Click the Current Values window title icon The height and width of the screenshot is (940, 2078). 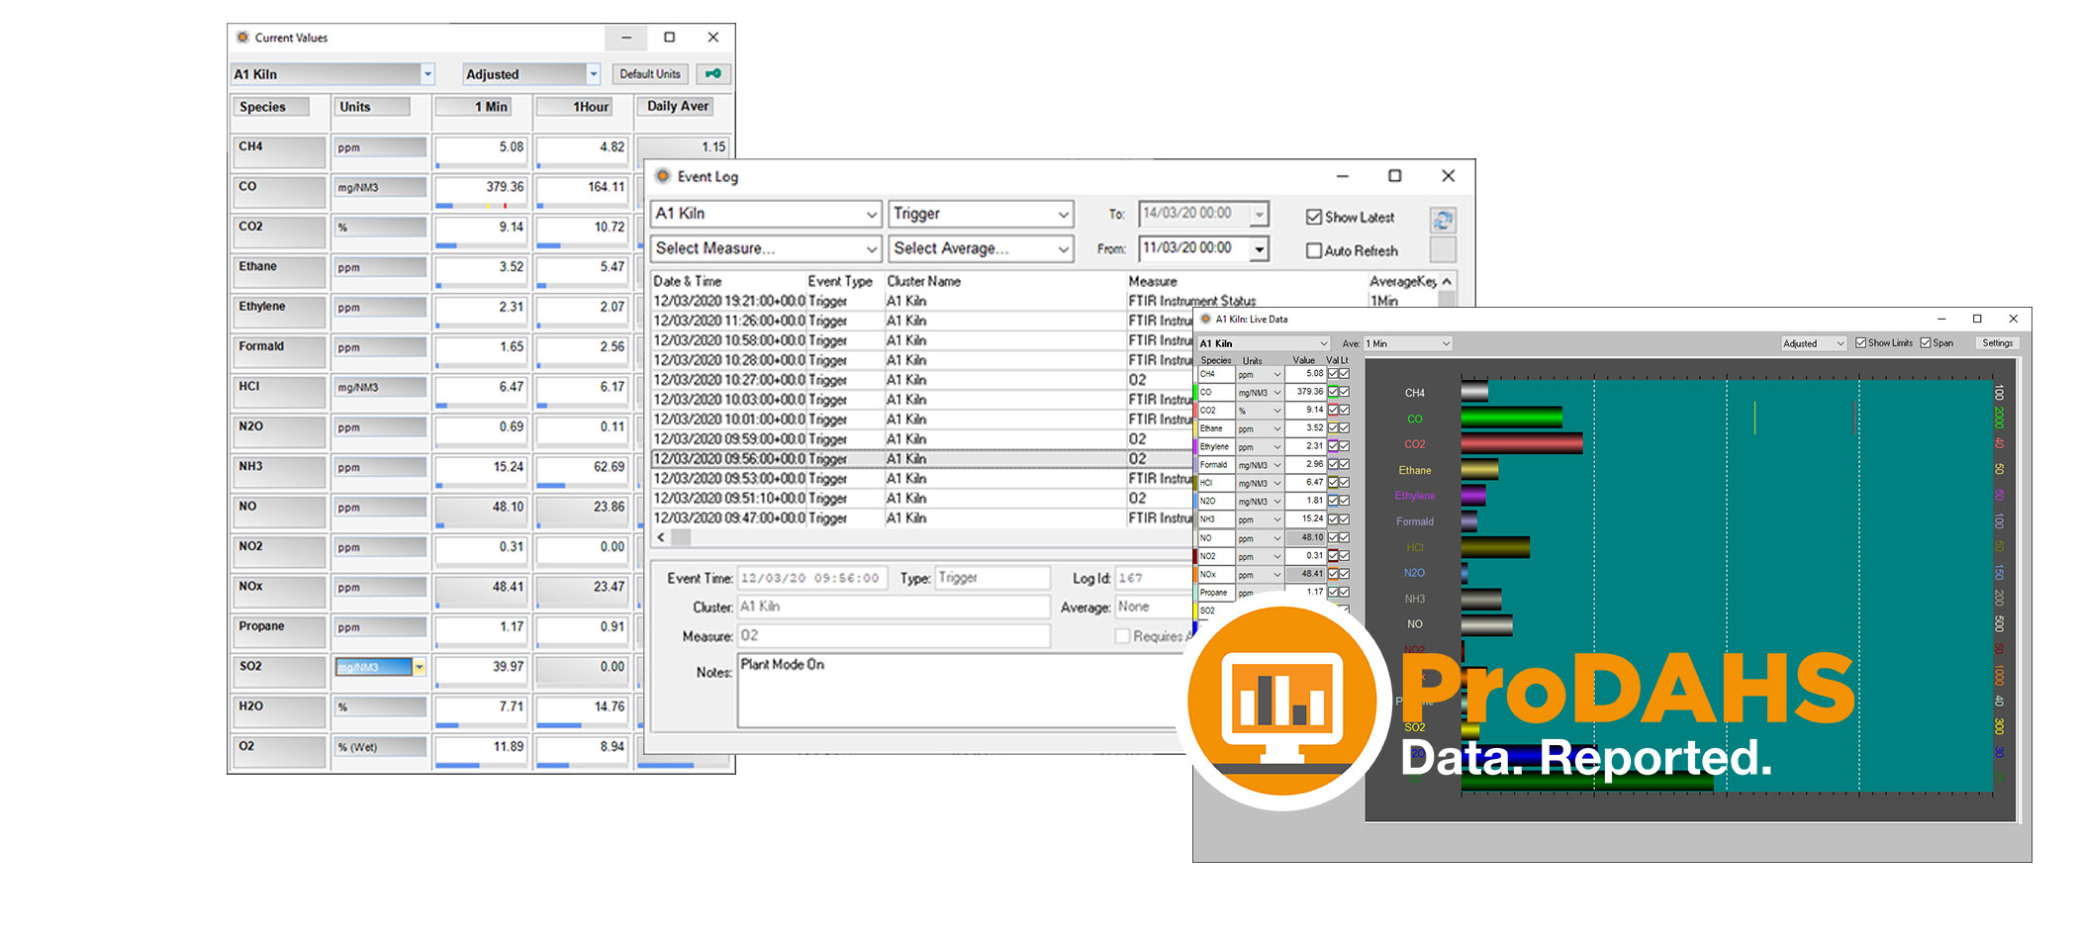pyautogui.click(x=242, y=38)
